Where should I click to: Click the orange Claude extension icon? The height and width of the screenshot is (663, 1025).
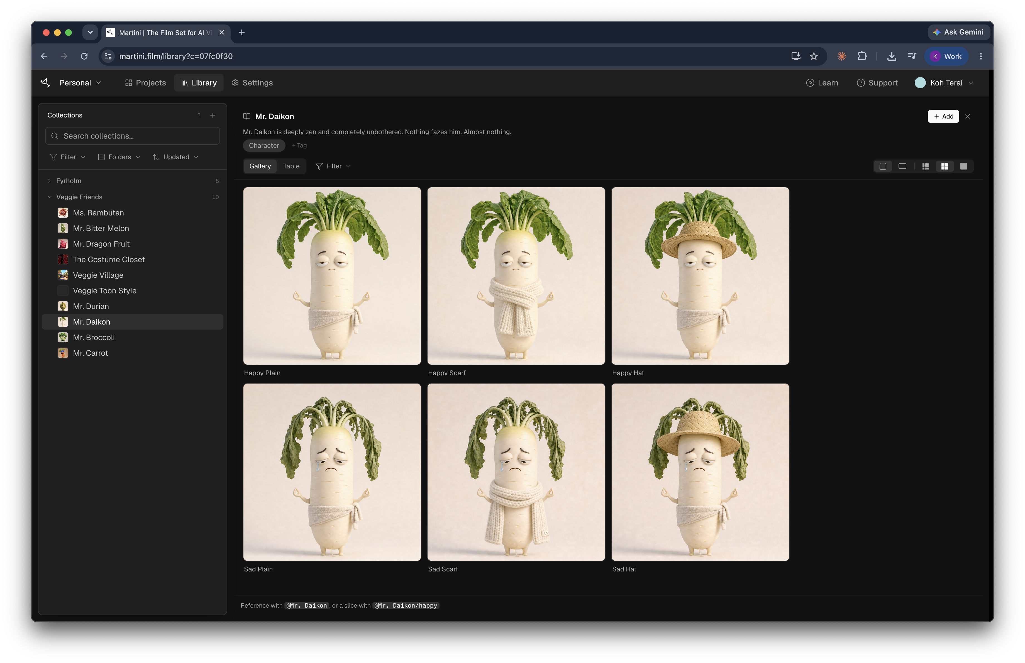(841, 56)
